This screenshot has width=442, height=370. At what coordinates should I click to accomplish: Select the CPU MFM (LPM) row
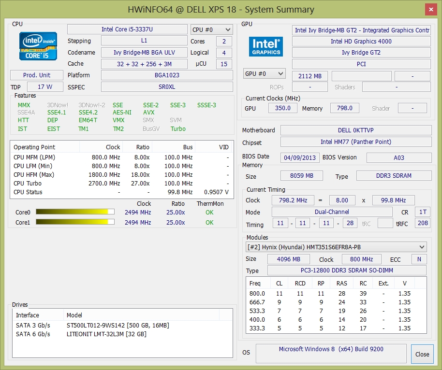tap(122, 157)
